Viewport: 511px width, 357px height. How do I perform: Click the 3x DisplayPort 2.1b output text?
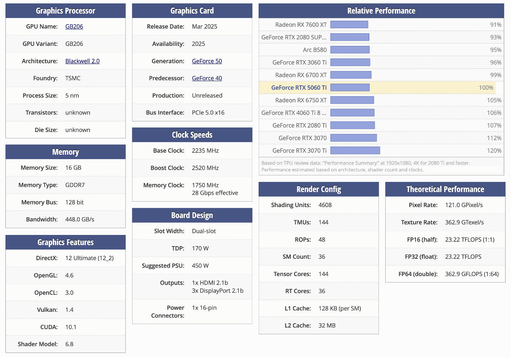[x=218, y=291]
